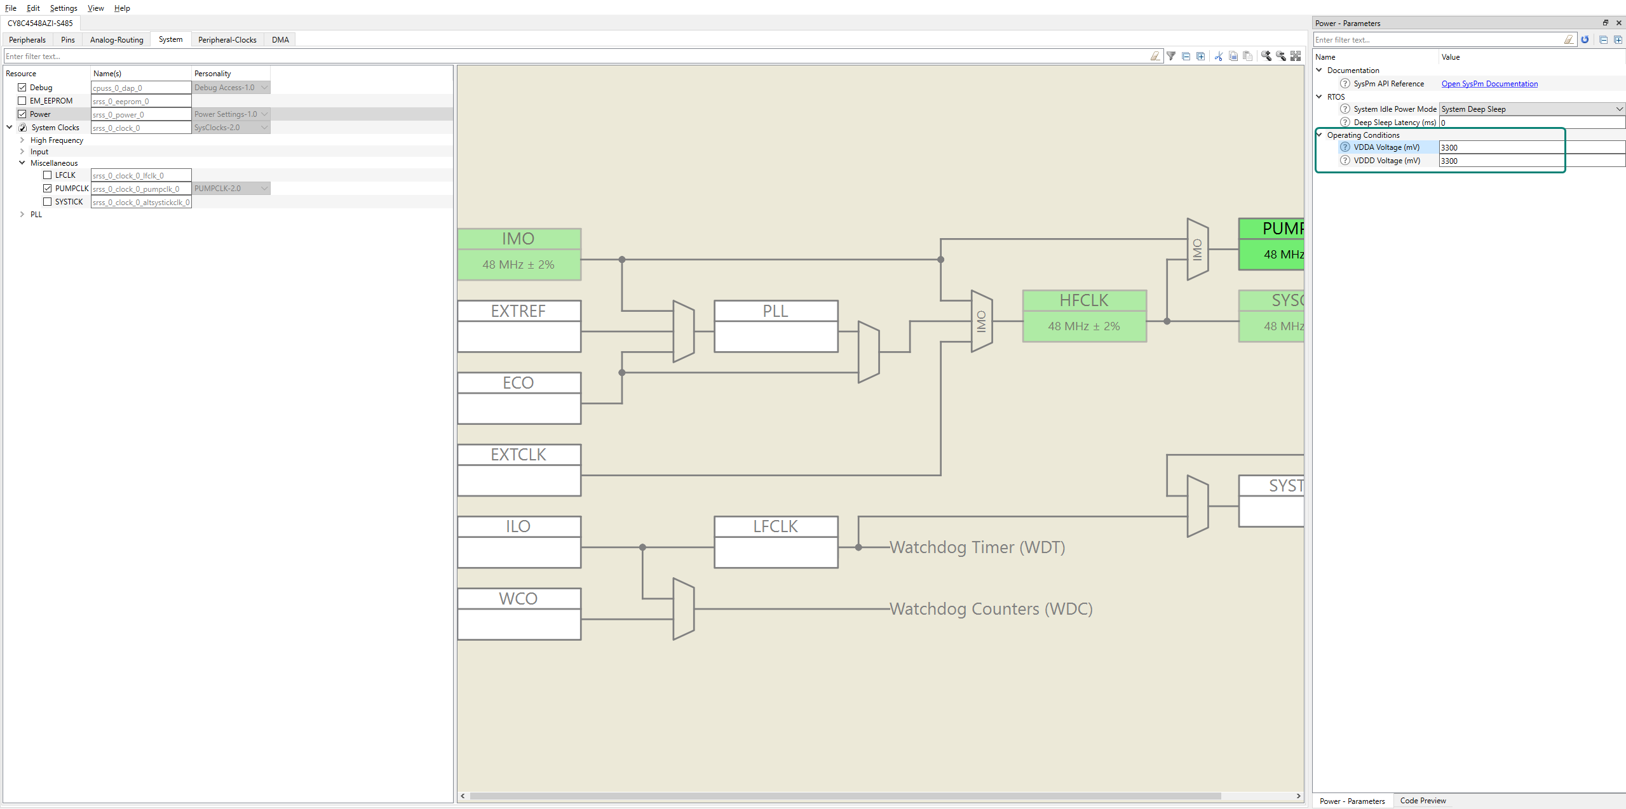Float the Power - Parameters panel
Viewport: 1626px width, 809px height.
1606,23
